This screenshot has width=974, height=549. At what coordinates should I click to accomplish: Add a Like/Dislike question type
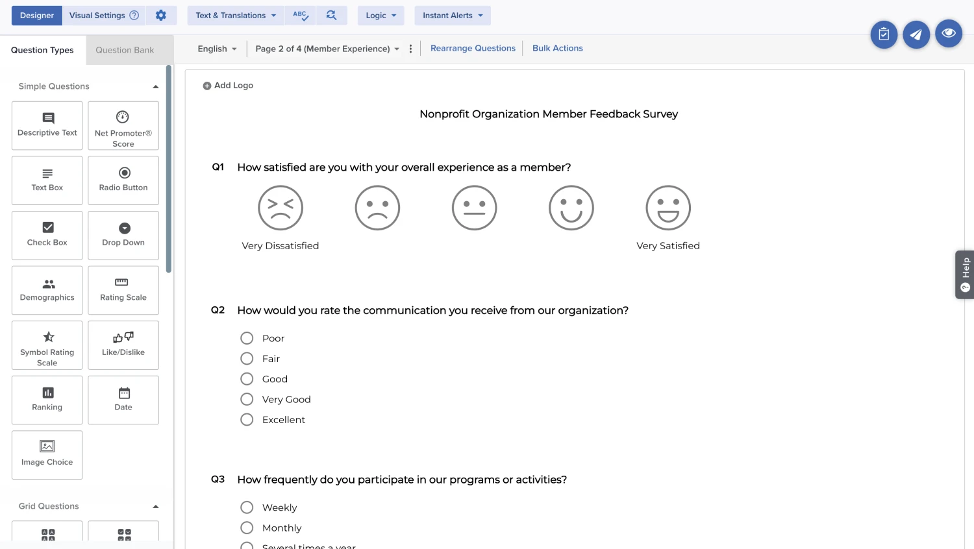pyautogui.click(x=123, y=345)
